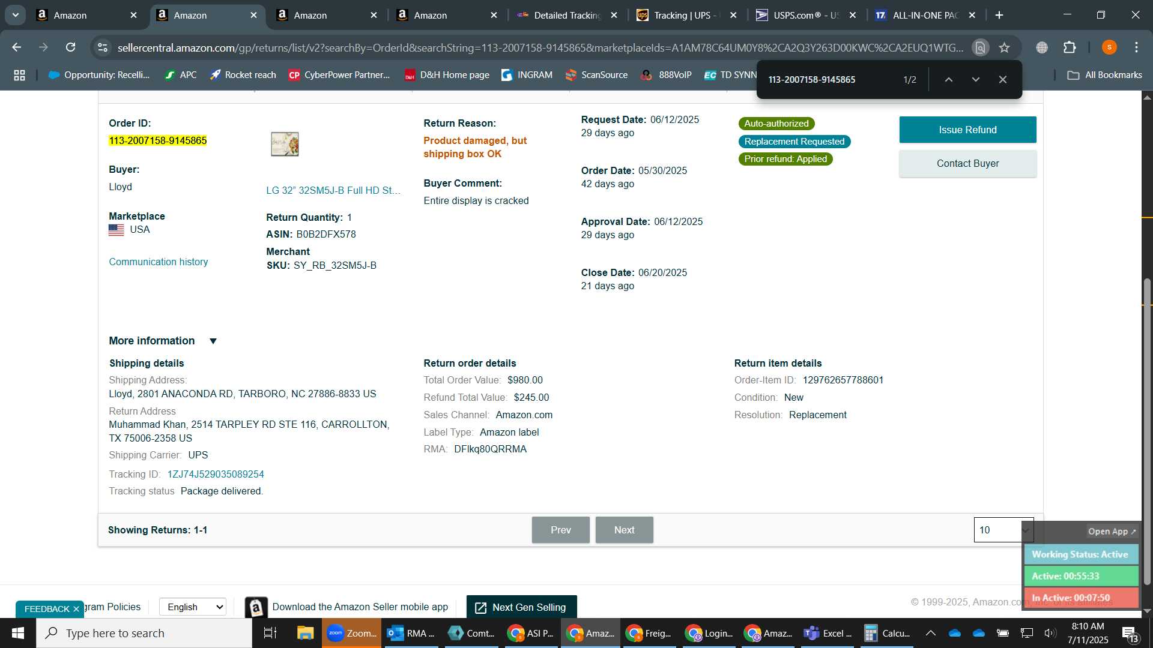The image size is (1153, 648).
Task: Switch to the Tracking | UPS tab
Action: click(x=687, y=15)
